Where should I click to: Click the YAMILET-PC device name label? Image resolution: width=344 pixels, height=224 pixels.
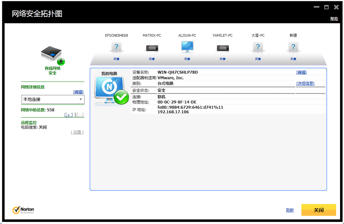coord(222,35)
